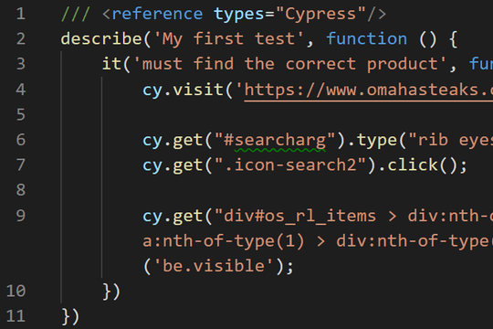Click the 'type' method on line 6
Screen dimensions: 493x329
[x=377, y=141]
